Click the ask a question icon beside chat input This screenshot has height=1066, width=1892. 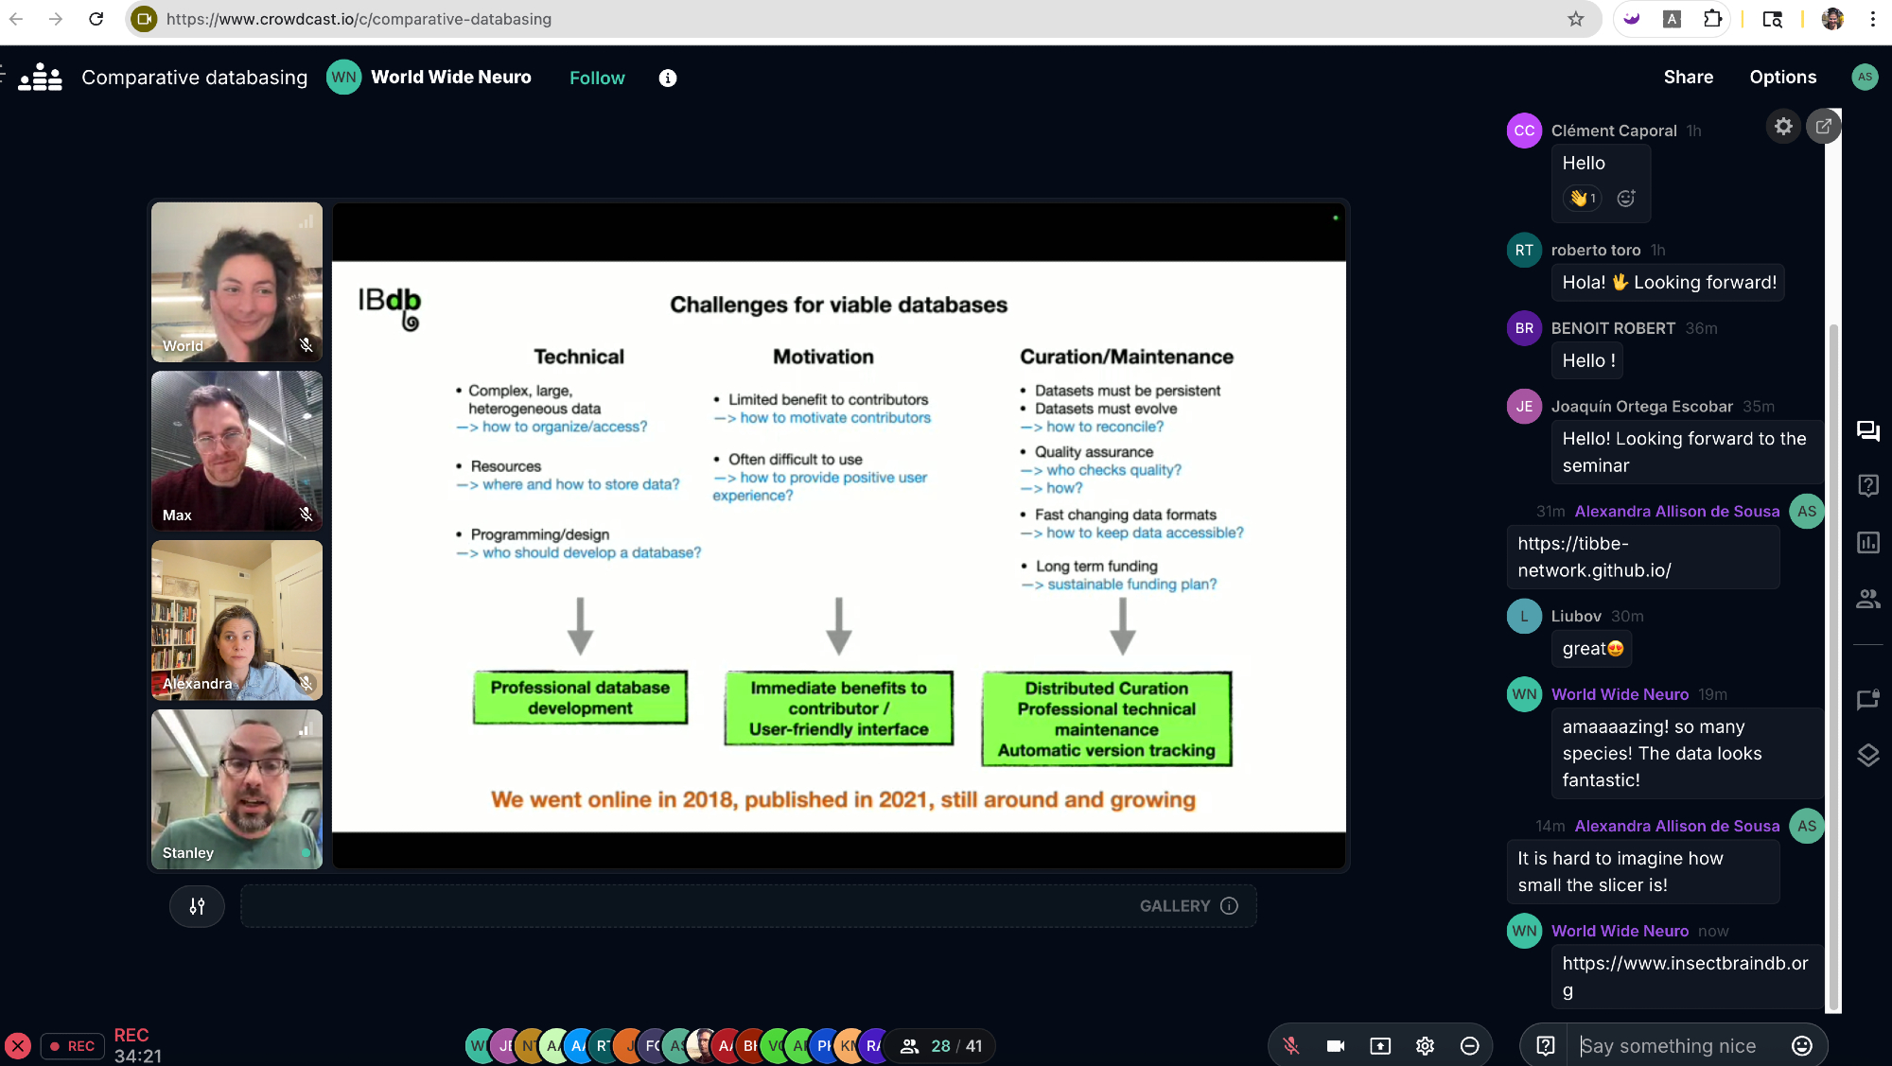1545,1045
